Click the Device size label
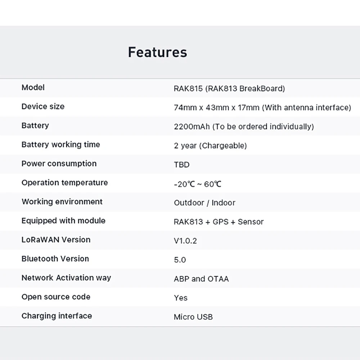 click(43, 107)
